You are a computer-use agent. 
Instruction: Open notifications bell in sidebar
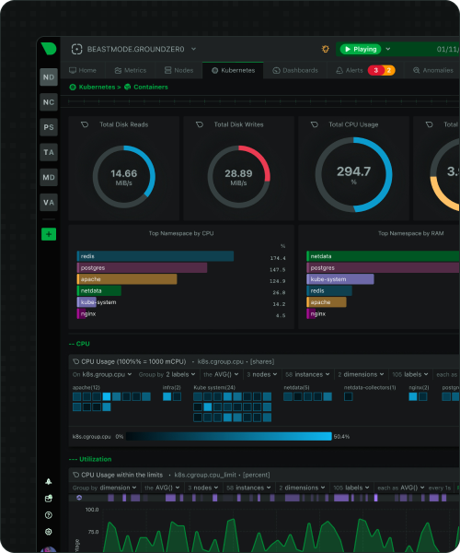[49, 481]
